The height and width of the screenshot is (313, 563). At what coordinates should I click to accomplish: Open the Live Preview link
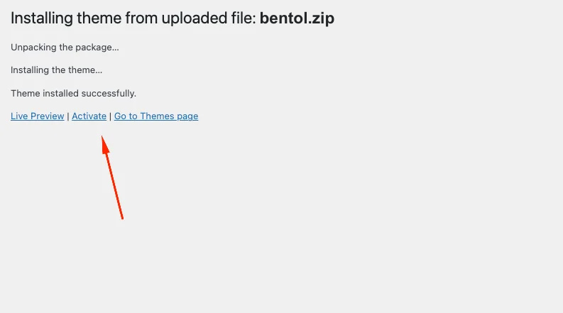tap(38, 116)
